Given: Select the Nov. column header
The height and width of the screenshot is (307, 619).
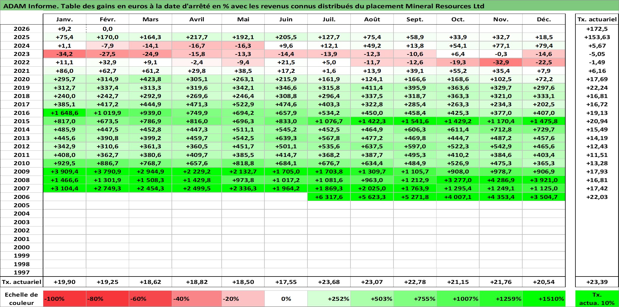Looking at the screenshot, I should [501, 19].
